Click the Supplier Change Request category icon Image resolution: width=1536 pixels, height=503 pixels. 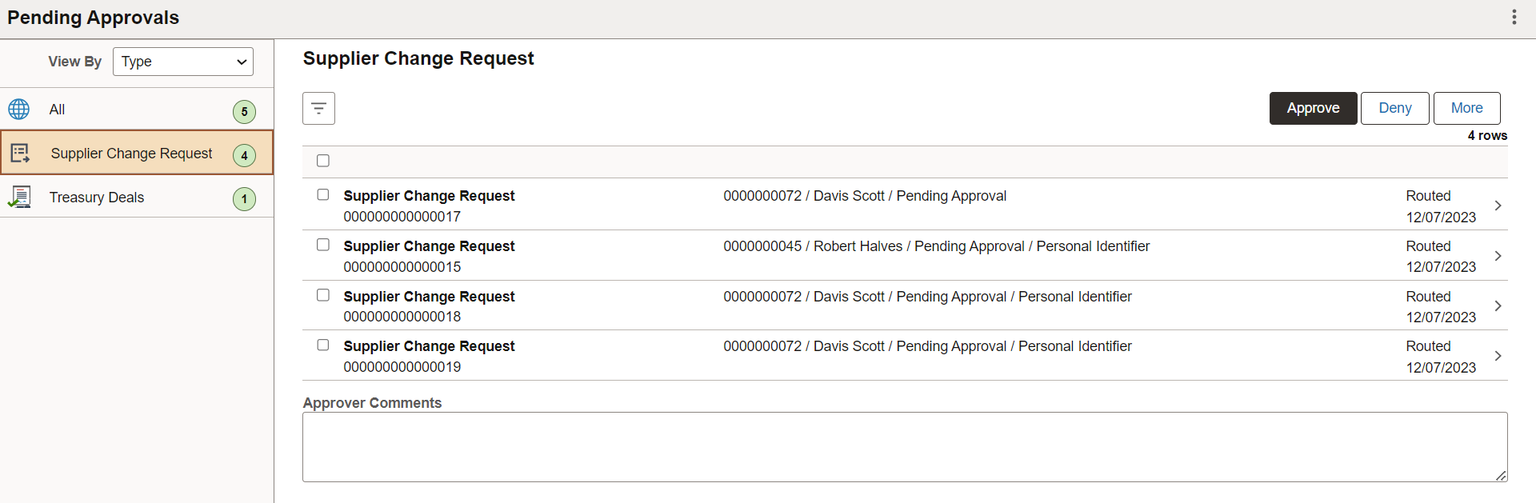click(x=21, y=153)
